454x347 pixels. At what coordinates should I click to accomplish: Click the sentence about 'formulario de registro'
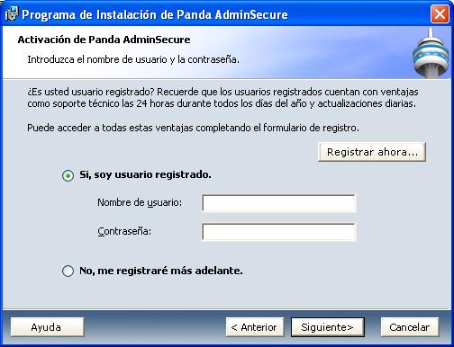193,128
